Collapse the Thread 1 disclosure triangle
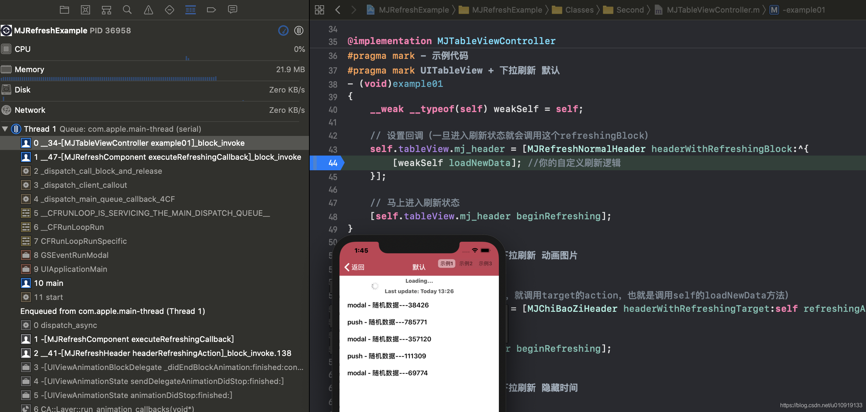The height and width of the screenshot is (412, 866). coord(5,129)
